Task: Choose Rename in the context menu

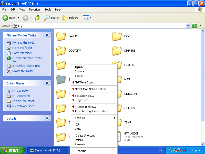Action: pyautogui.click(x=94, y=144)
